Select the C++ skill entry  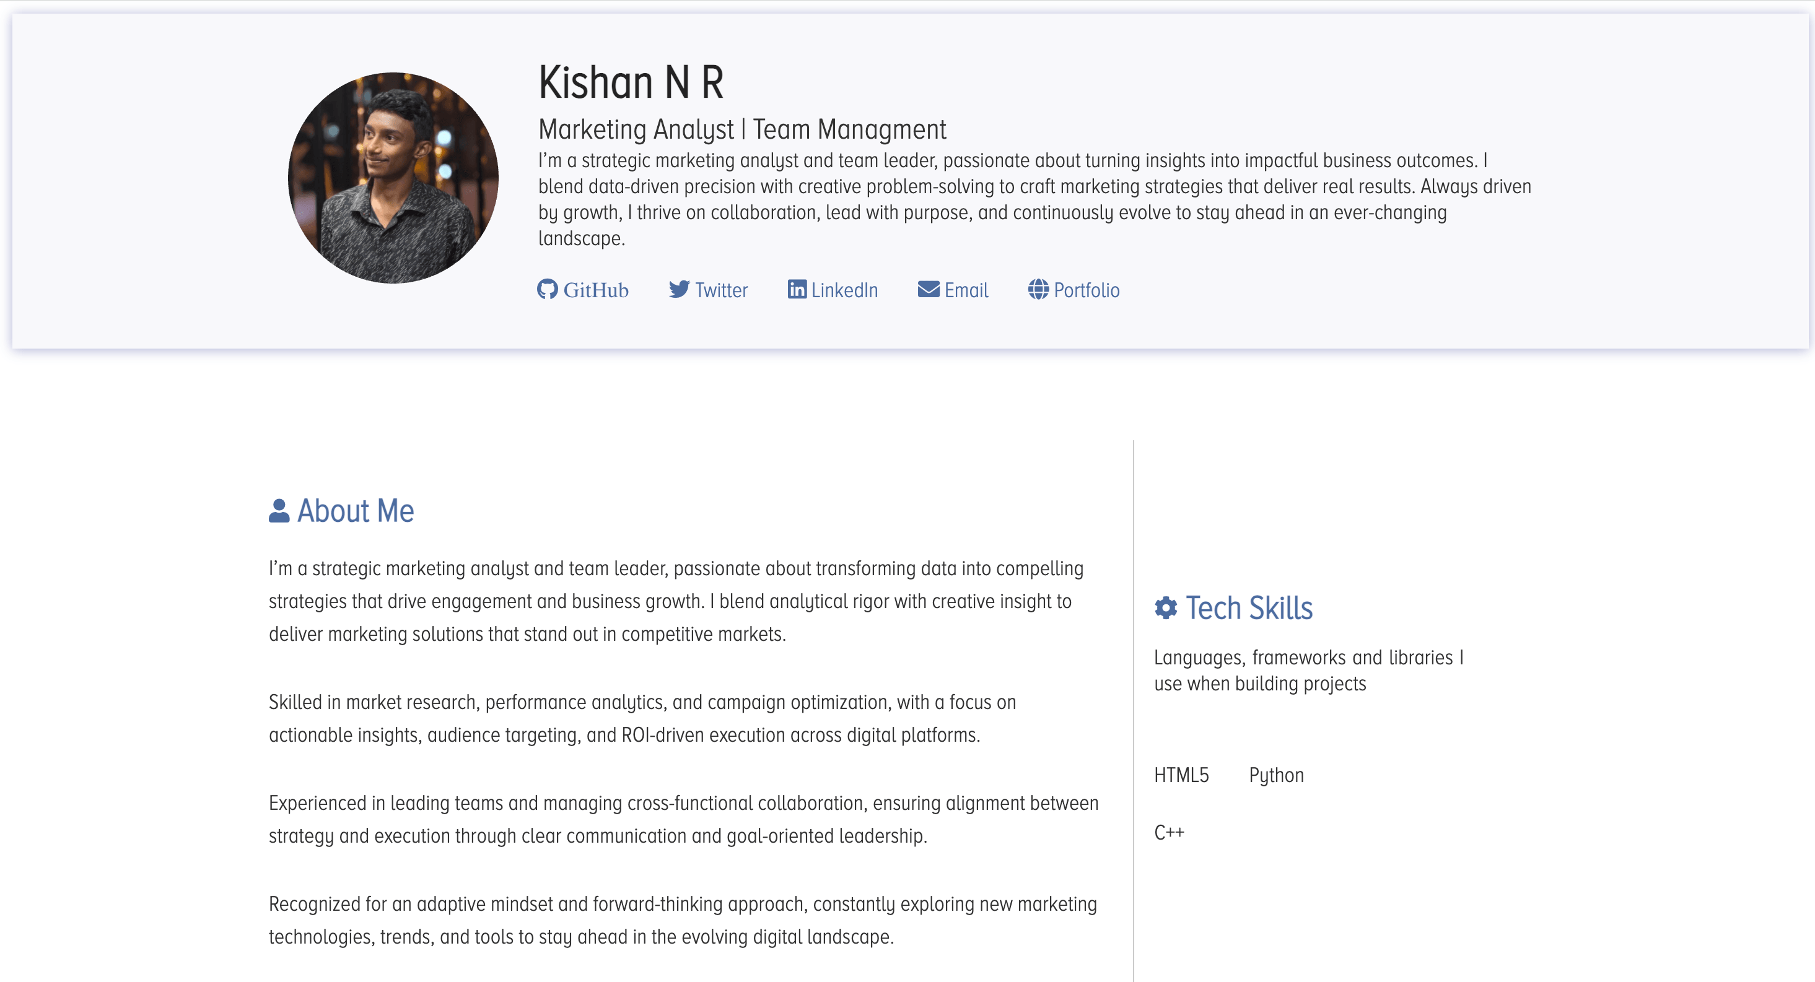click(1169, 833)
